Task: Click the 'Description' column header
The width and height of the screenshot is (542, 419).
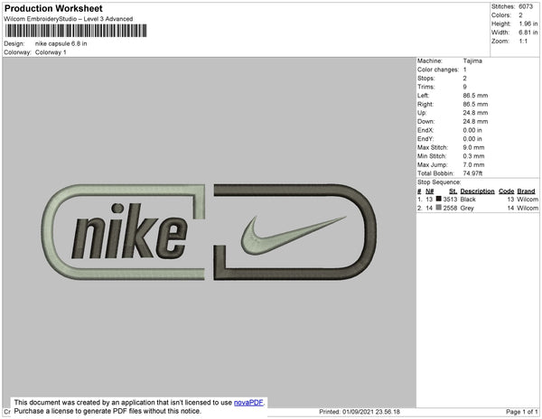Action: [x=477, y=191]
